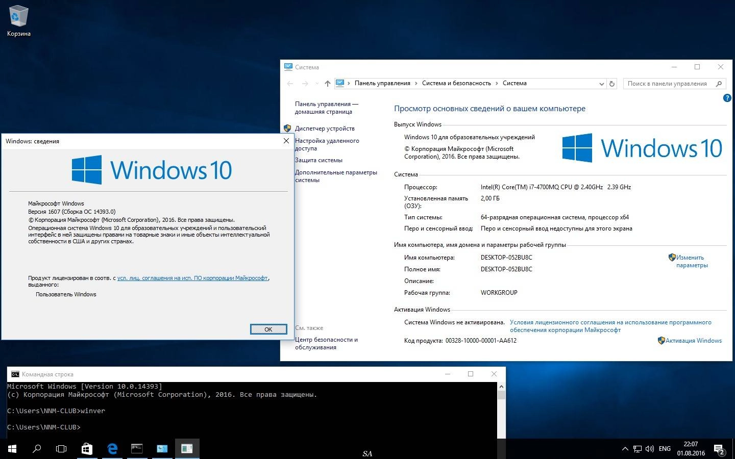
Task: Open help question mark icon
Action: click(x=727, y=98)
